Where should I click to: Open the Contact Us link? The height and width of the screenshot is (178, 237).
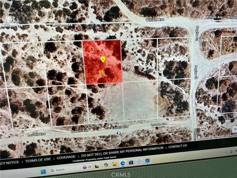pos(178,146)
